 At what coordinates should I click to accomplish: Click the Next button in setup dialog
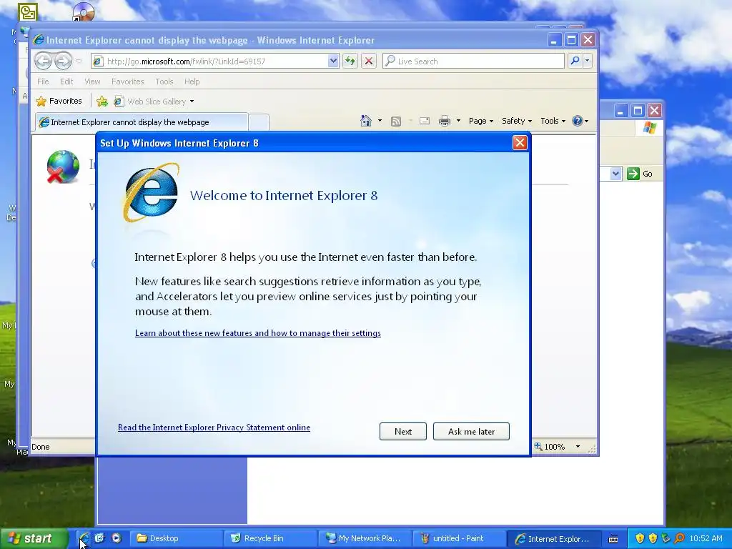click(x=403, y=431)
